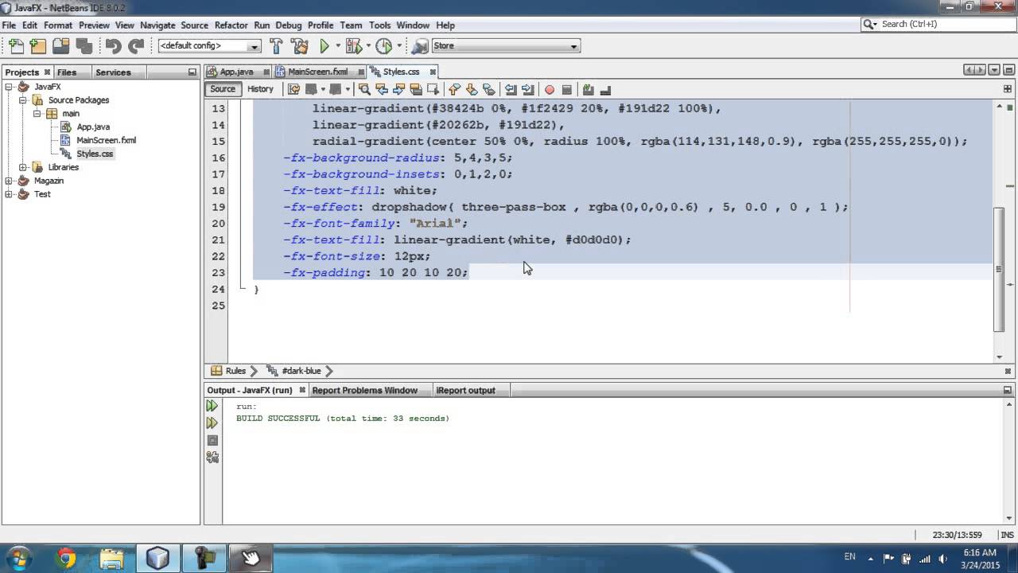
Task: Click second green rerun arrow in Output
Action: click(x=212, y=423)
